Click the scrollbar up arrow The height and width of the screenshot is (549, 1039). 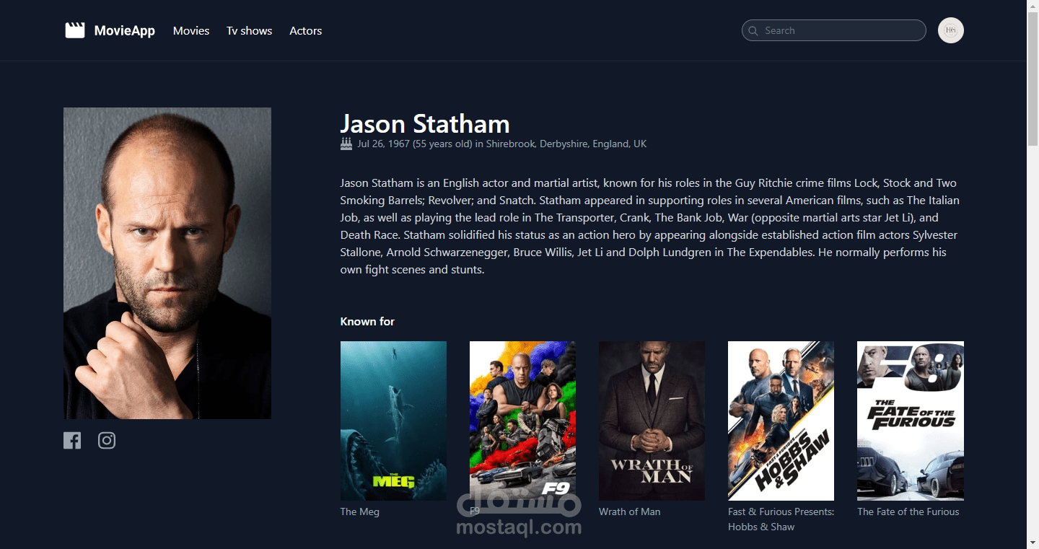[1033, 6]
